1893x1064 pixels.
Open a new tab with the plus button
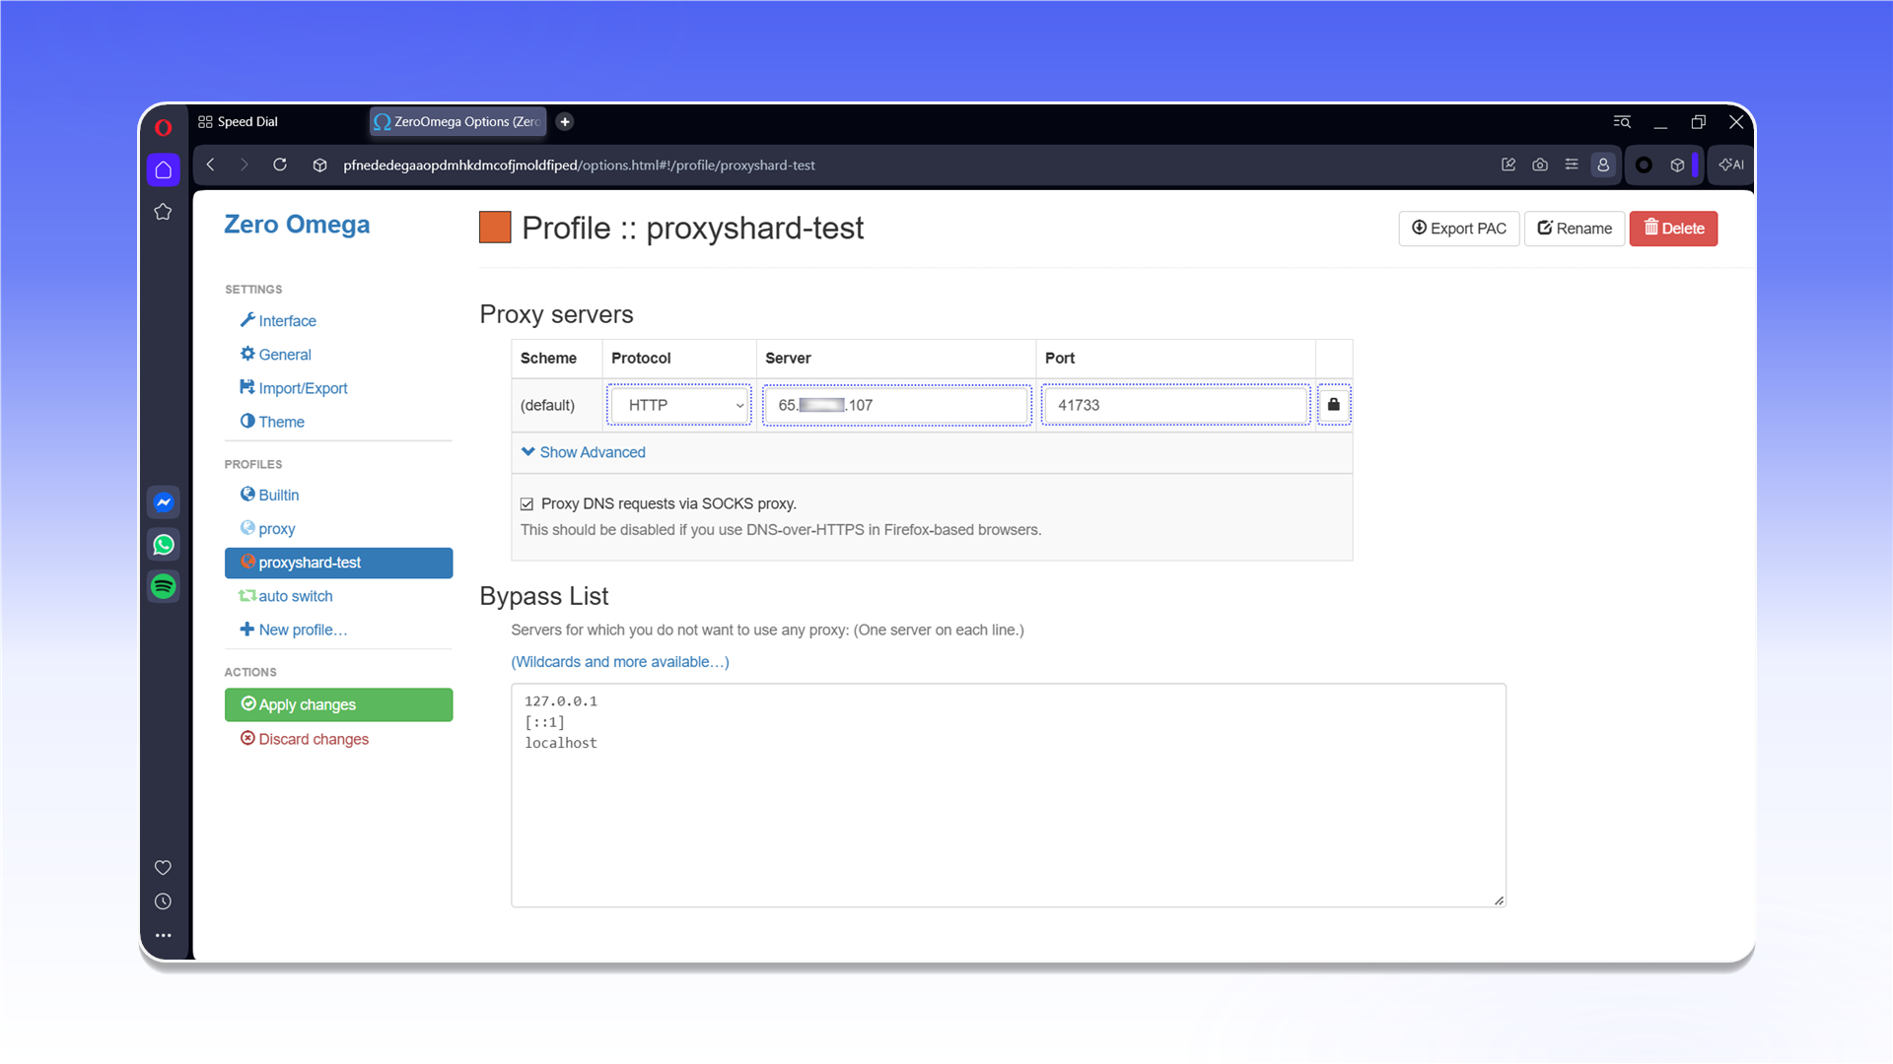(565, 122)
